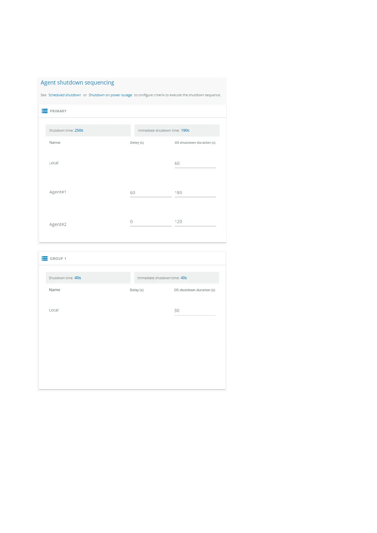Click GROUP 1 shutdown time 40s
Image resolution: width=377 pixels, height=533 pixels.
click(78, 278)
